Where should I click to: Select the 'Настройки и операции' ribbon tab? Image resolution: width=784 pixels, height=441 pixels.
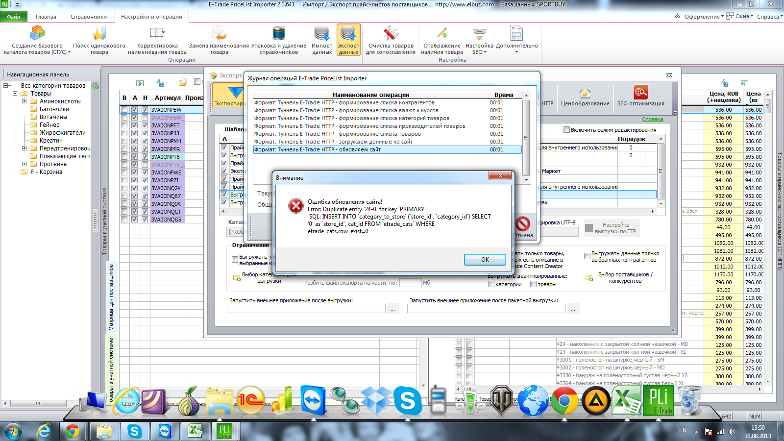[x=151, y=17]
